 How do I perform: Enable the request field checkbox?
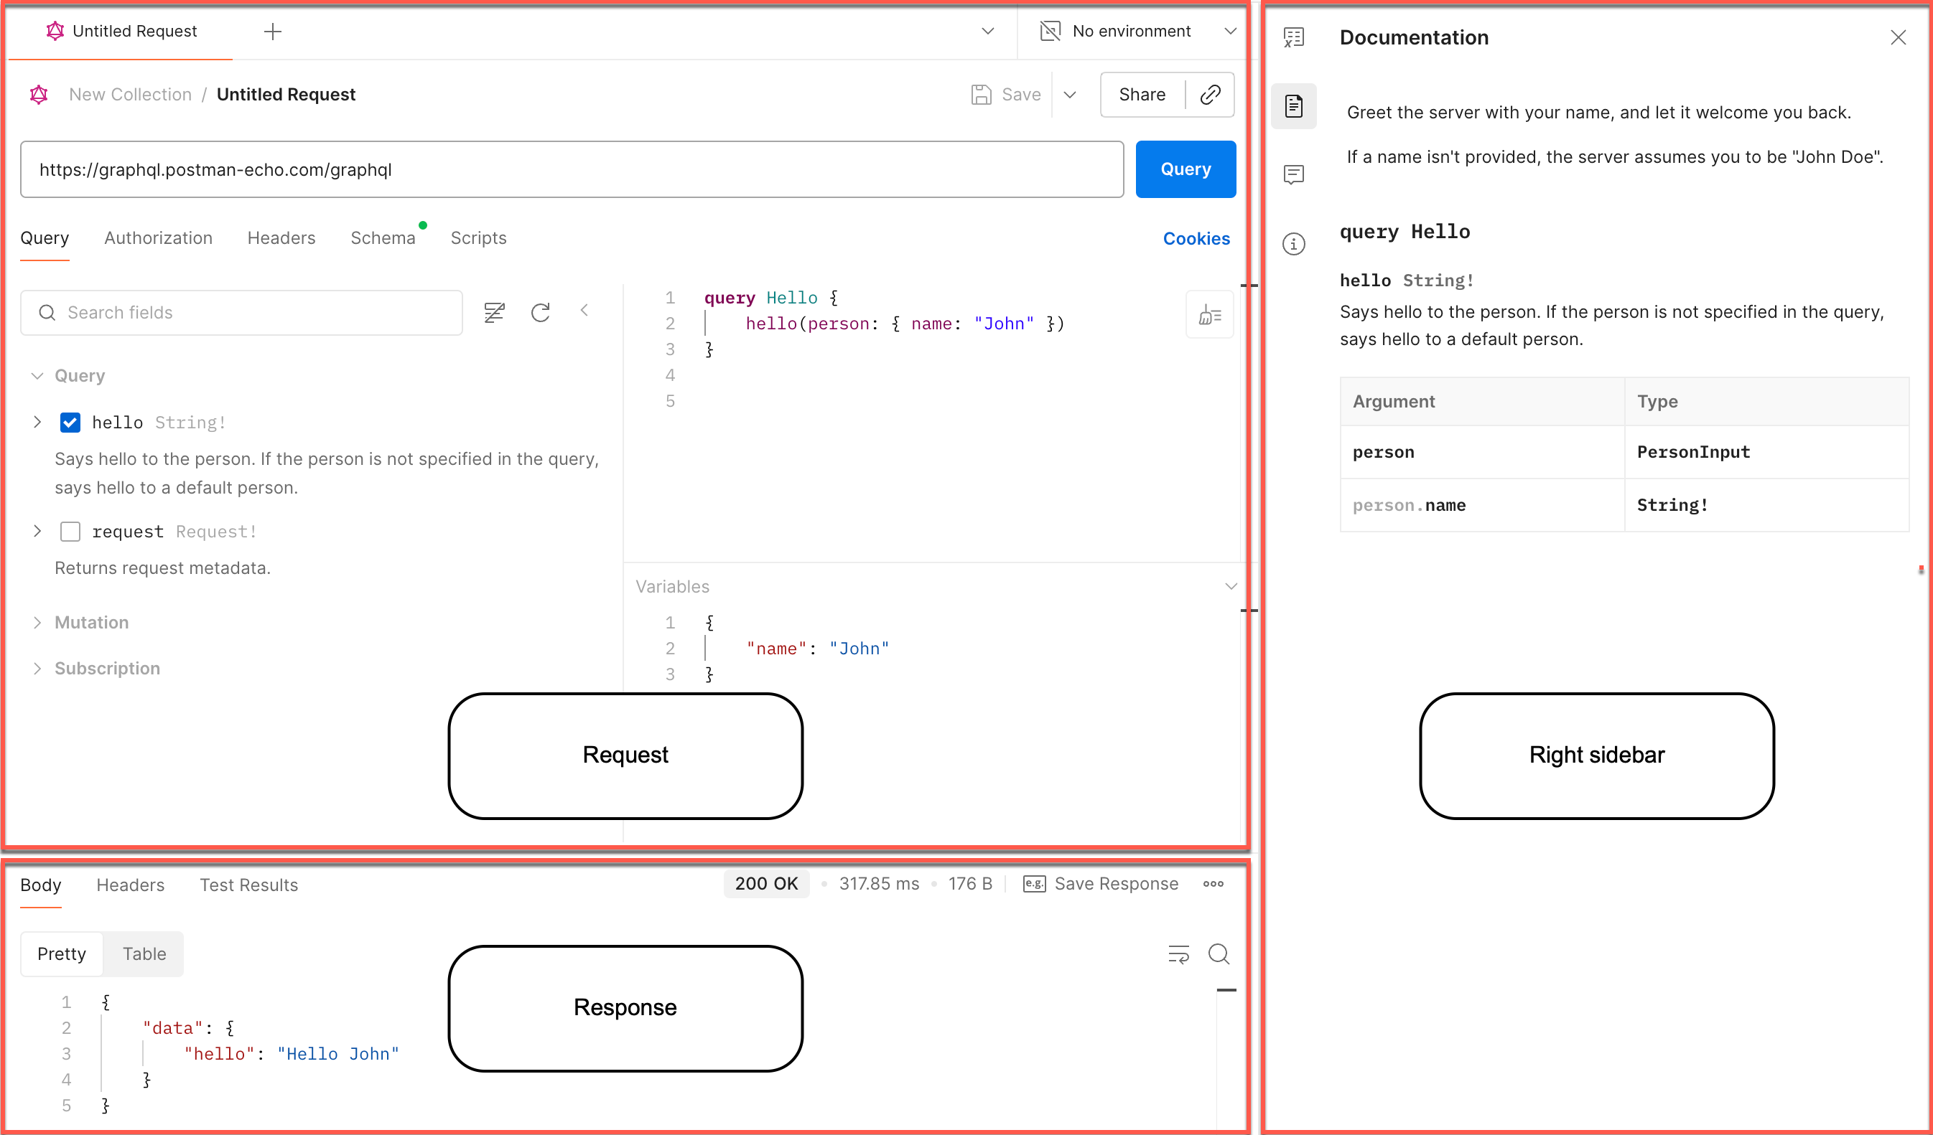70,531
